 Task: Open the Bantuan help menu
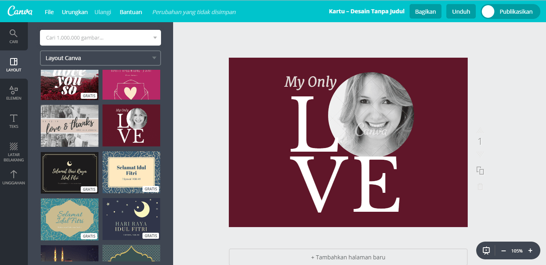point(131,12)
